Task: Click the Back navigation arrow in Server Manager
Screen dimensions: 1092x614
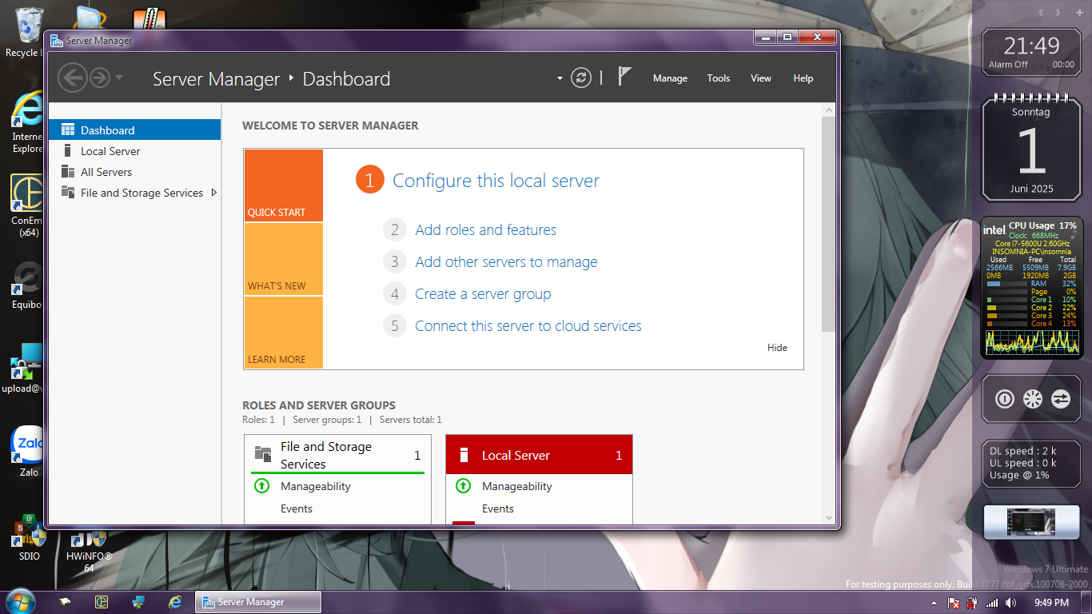Action: (x=72, y=78)
